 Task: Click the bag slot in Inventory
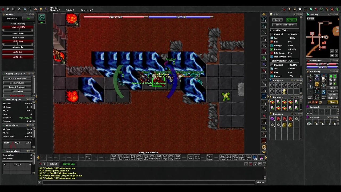point(324,79)
